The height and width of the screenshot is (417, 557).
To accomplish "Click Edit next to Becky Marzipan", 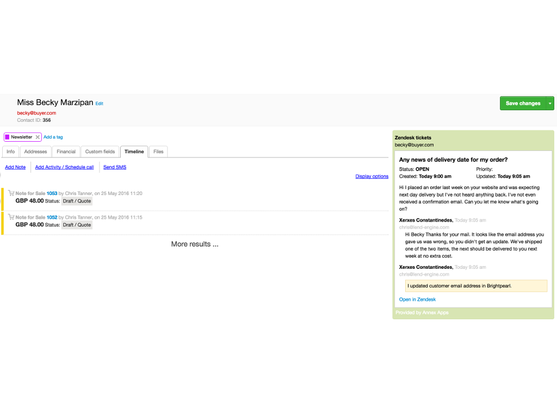I will click(99, 104).
